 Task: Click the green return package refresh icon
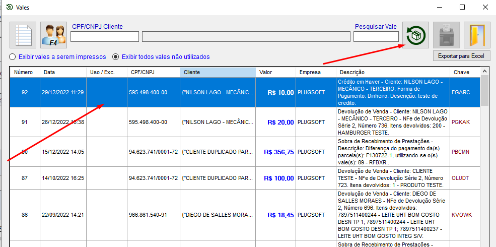pos(415,35)
